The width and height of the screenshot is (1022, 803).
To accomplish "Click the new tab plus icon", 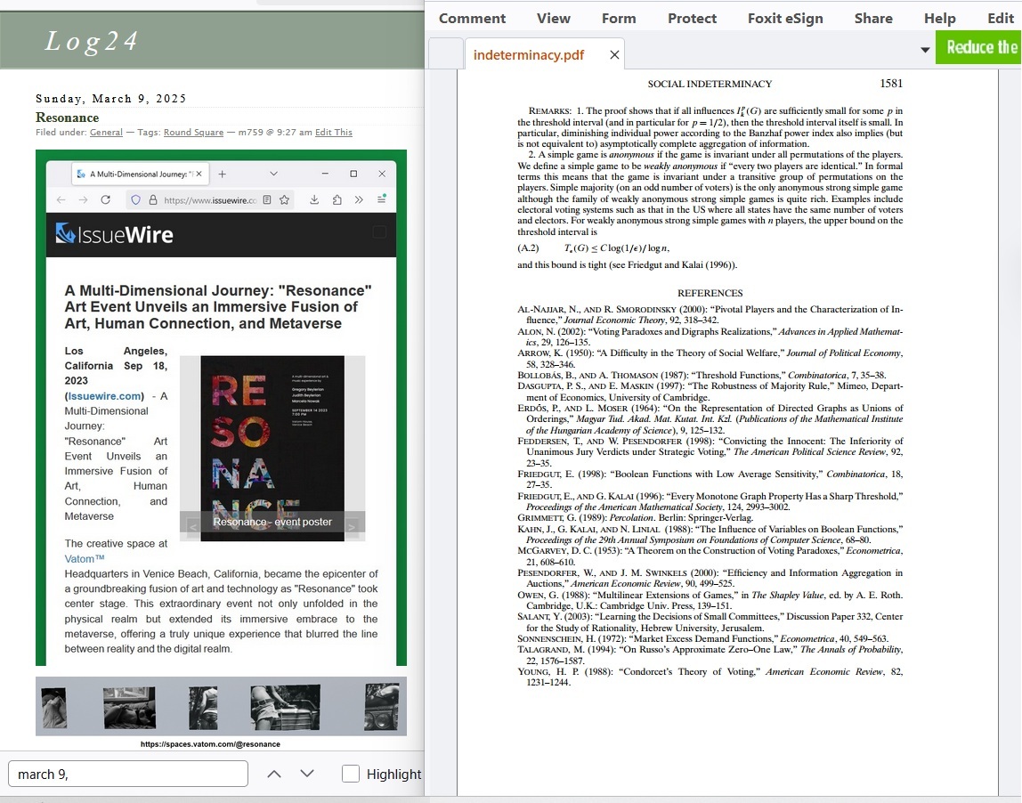I will 223,174.
